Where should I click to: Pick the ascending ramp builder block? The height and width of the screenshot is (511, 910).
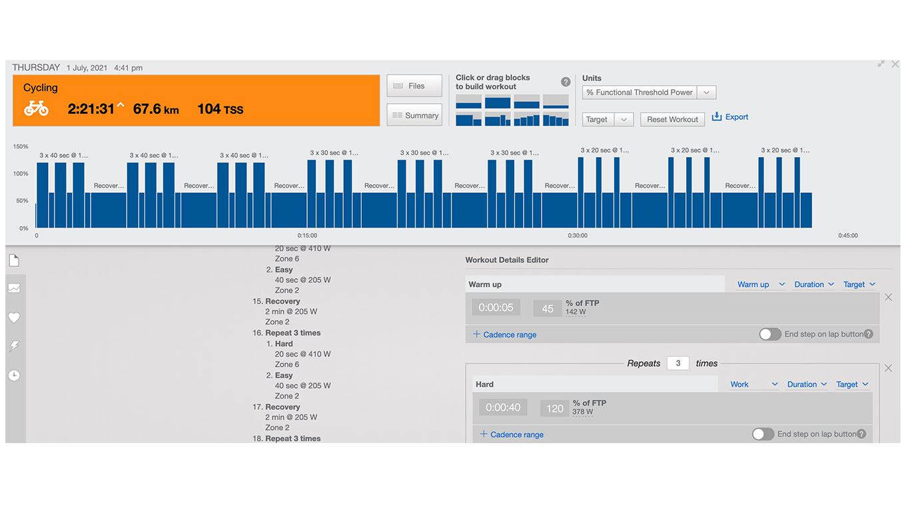tap(527, 118)
